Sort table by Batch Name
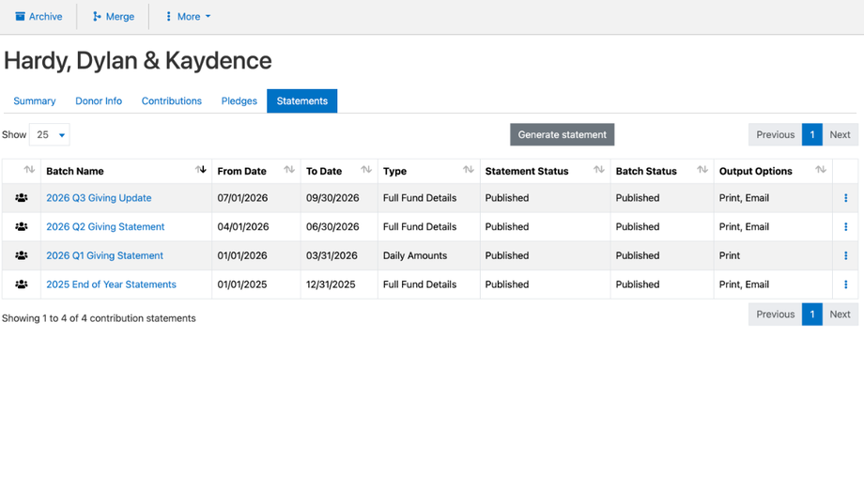 126,171
